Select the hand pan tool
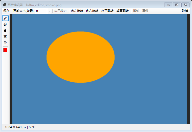The image size is (192, 132). (5, 43)
